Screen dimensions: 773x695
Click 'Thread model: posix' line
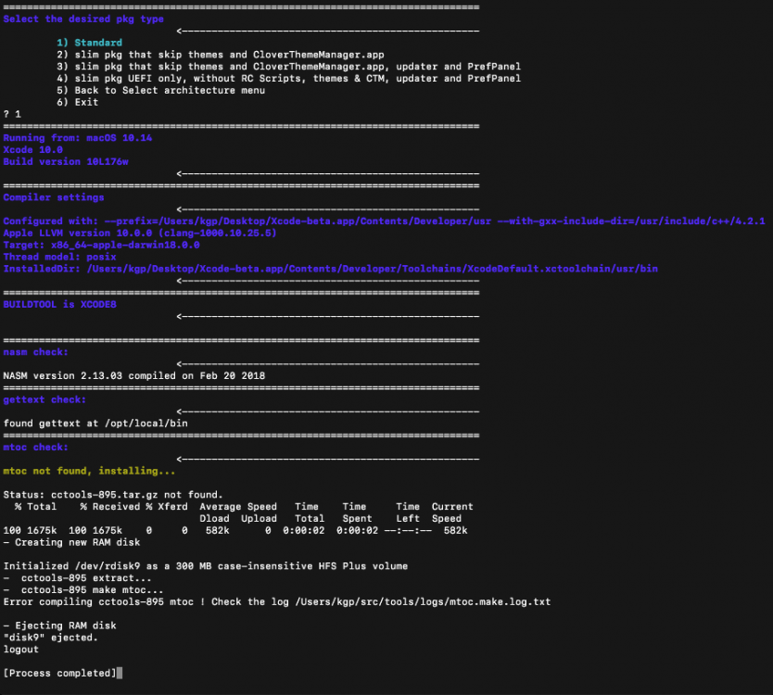click(x=59, y=257)
